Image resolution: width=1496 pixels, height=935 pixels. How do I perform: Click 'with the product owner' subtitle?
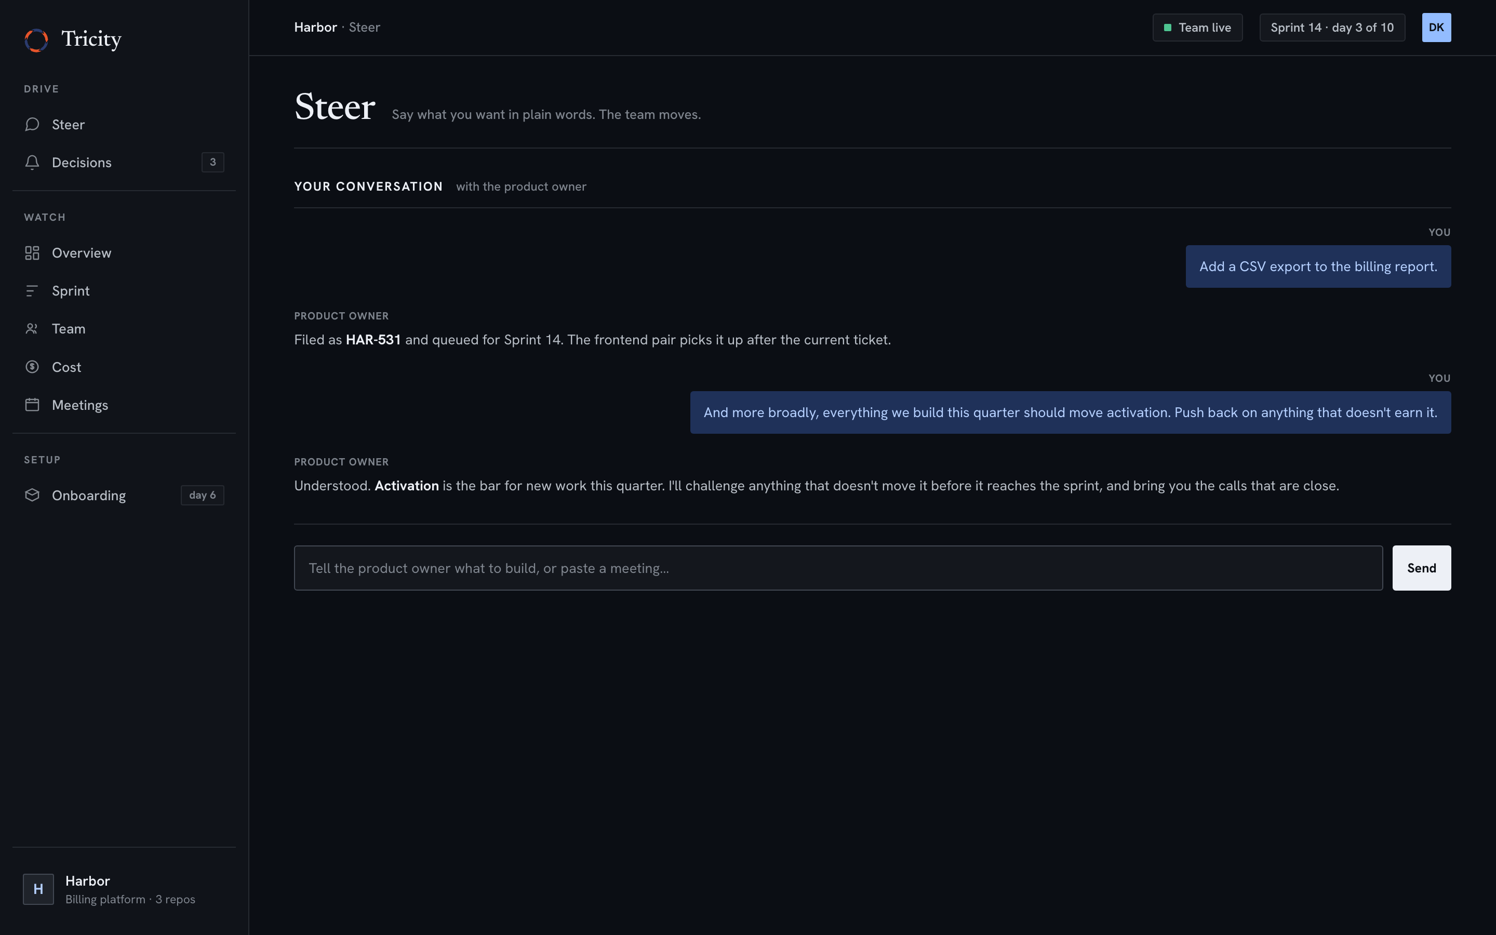[521, 186]
